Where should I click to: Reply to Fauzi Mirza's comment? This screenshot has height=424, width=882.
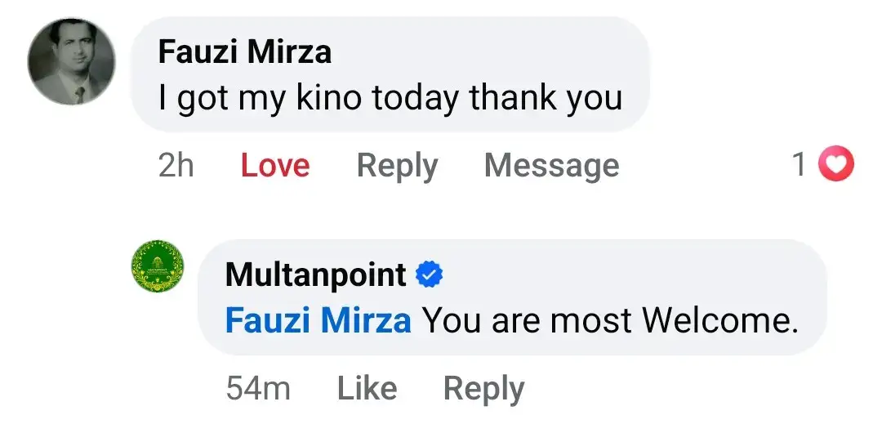(397, 166)
